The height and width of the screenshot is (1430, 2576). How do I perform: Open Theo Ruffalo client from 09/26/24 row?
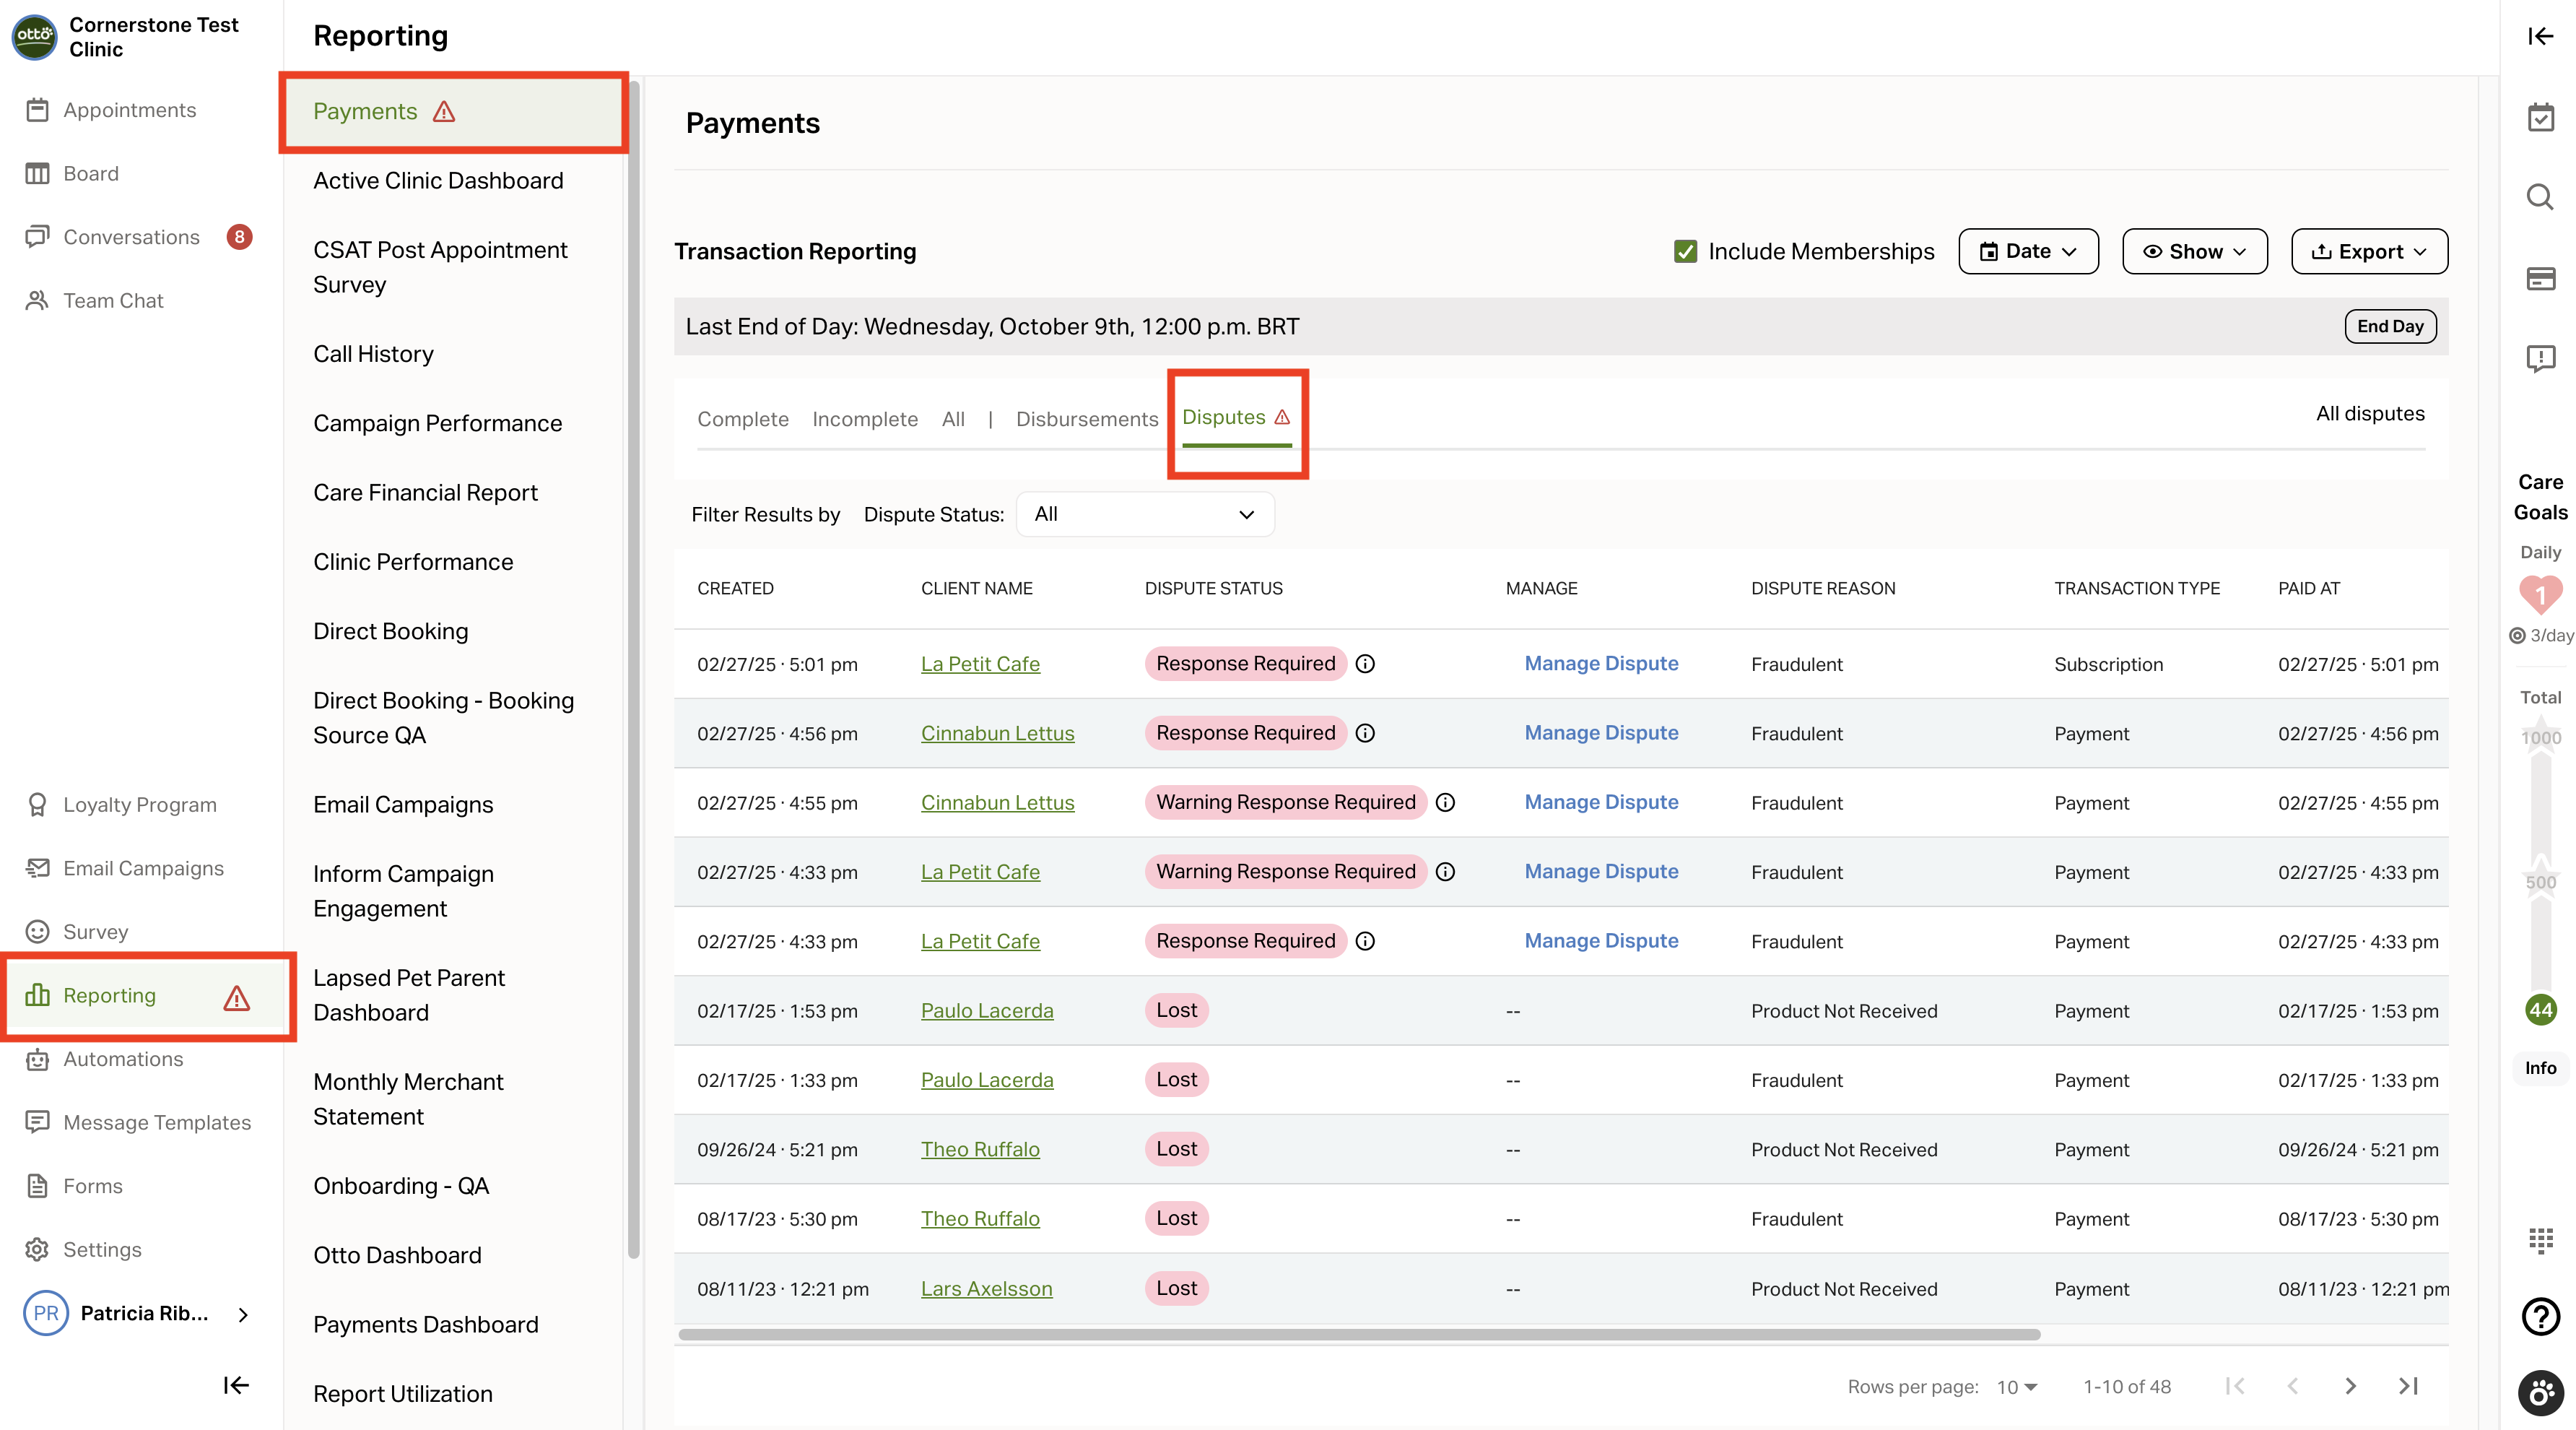(980, 1150)
